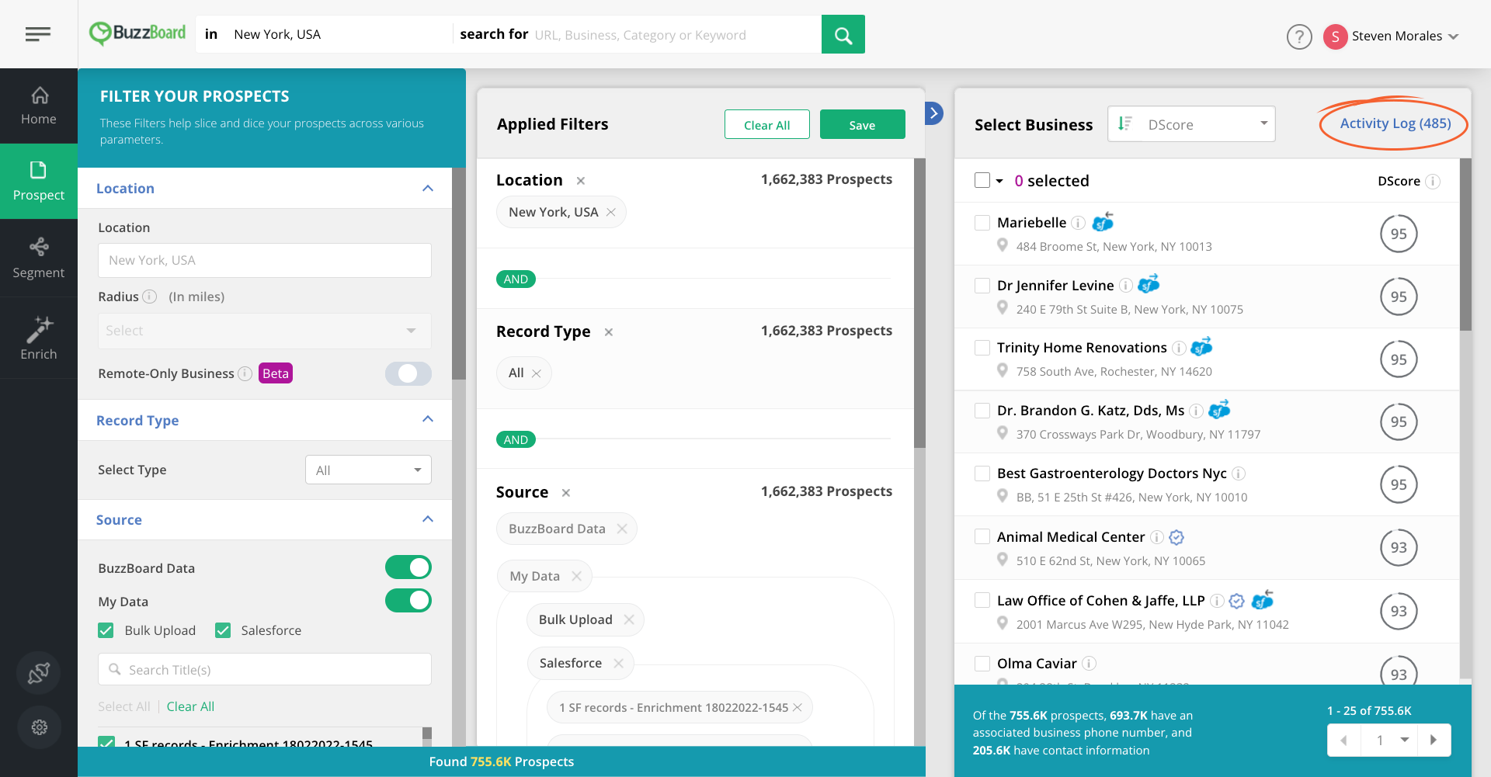Click the Applied Filters panel scrollbar
1491x777 pixels.
pos(919,303)
